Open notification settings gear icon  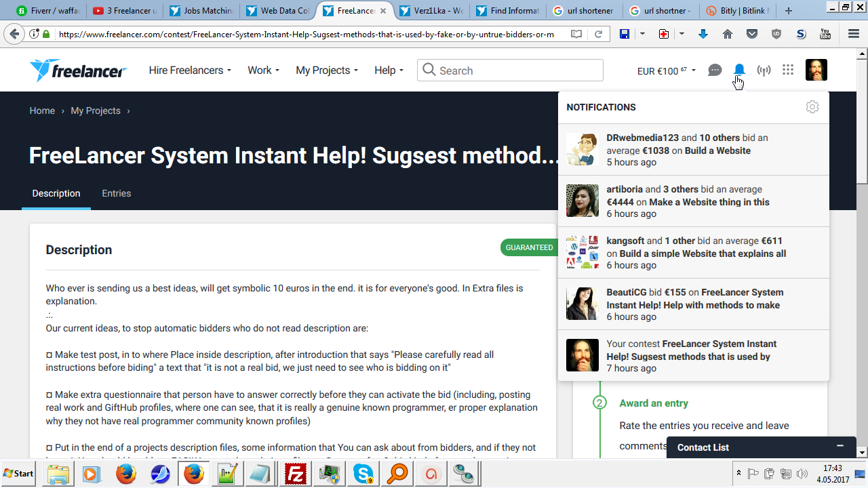click(812, 107)
